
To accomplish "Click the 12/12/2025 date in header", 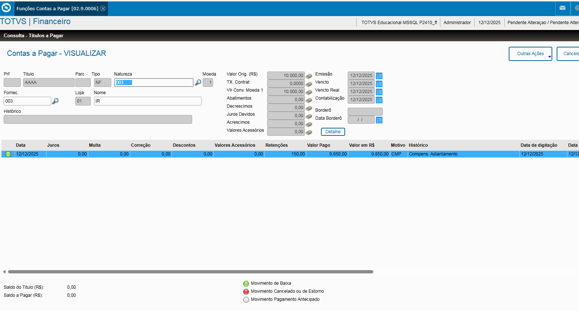I will pos(489,23).
